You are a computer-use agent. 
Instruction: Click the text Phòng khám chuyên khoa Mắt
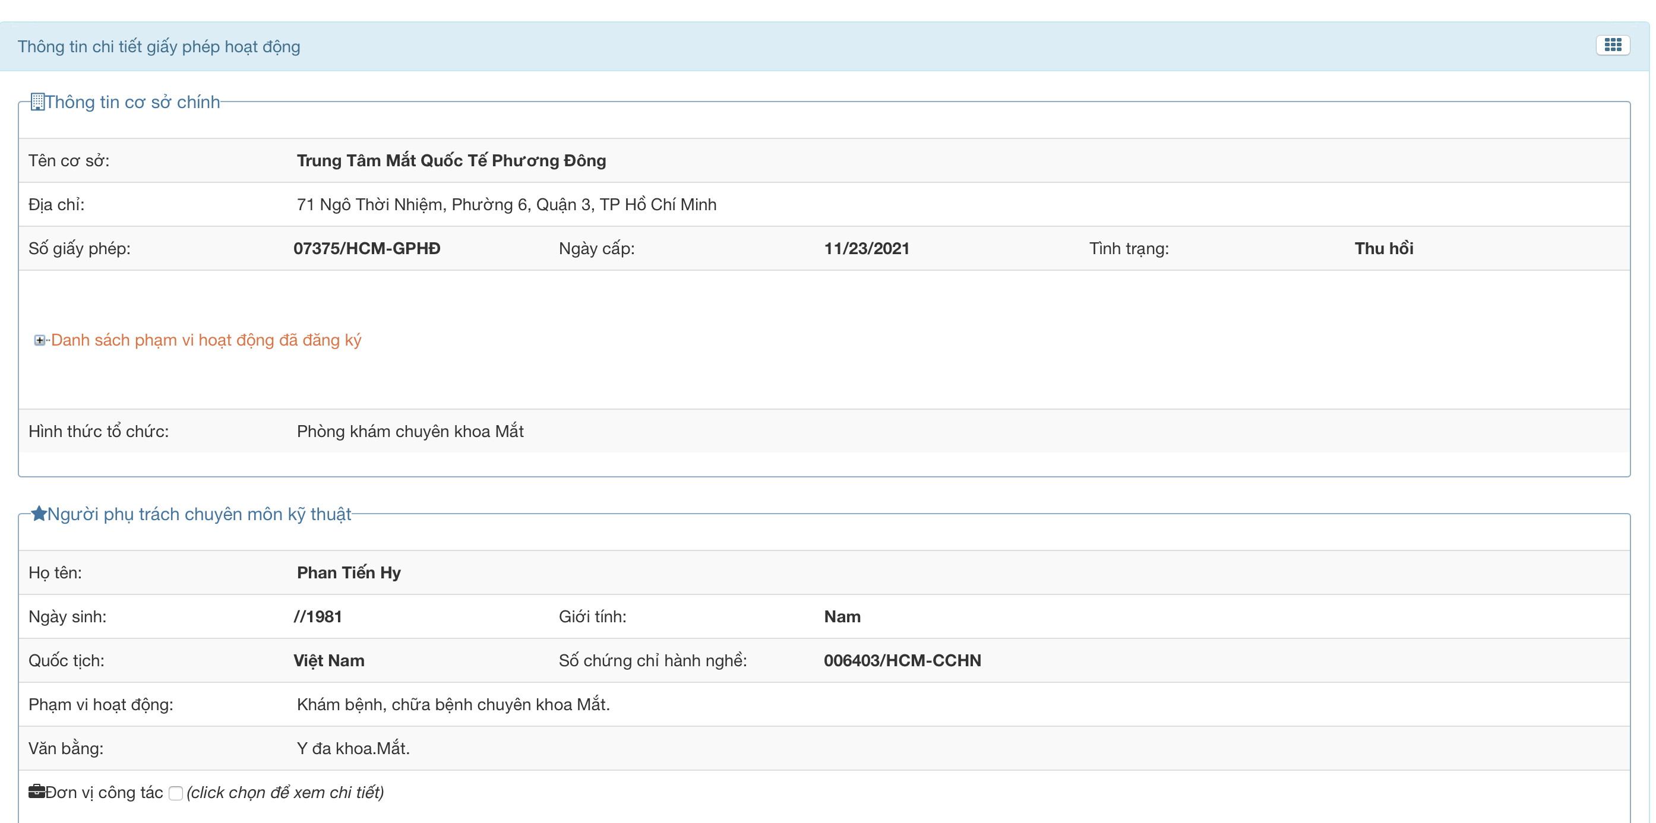pos(409,431)
